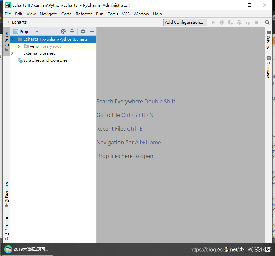This screenshot has width=275, height=256.
Task: Click the Echarts root folder icon
Action: point(20,39)
